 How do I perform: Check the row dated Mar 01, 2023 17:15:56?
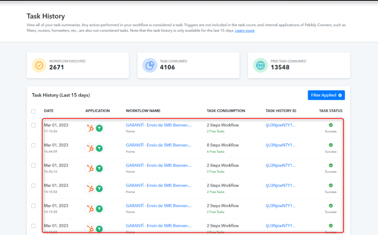(34, 125)
